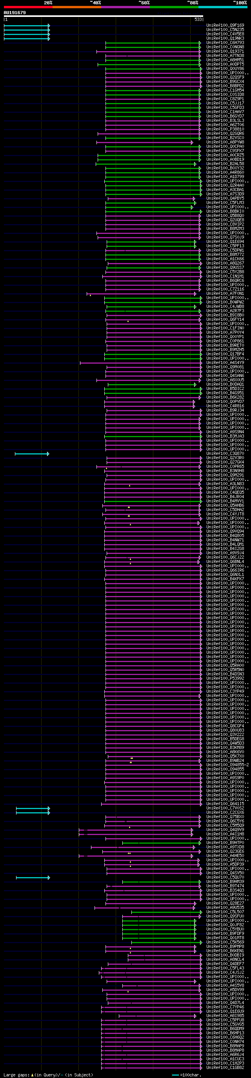
Task: Open hit UniRef100_A7TN38
Action: [225, 56]
